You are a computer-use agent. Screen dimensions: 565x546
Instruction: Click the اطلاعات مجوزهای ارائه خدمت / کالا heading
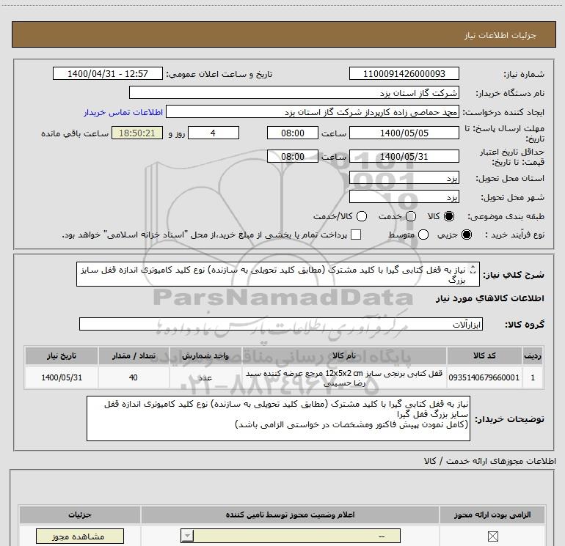(489, 461)
